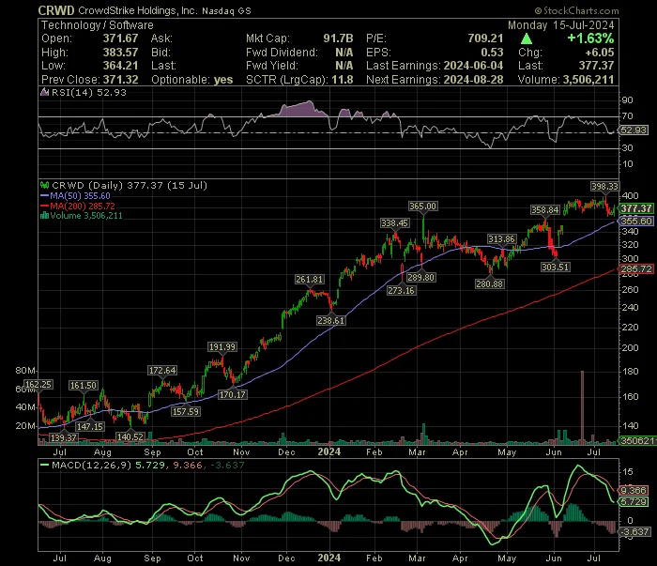The height and width of the screenshot is (566, 657).
Task: Click the MACD(12,26,9) indicator label
Action: coord(91,465)
